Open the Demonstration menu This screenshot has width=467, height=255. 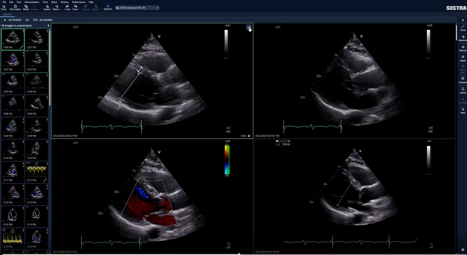click(x=32, y=2)
